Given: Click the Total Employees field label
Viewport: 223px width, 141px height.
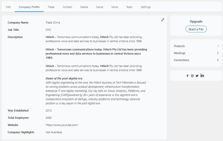Looking at the screenshot, I should [18, 118].
